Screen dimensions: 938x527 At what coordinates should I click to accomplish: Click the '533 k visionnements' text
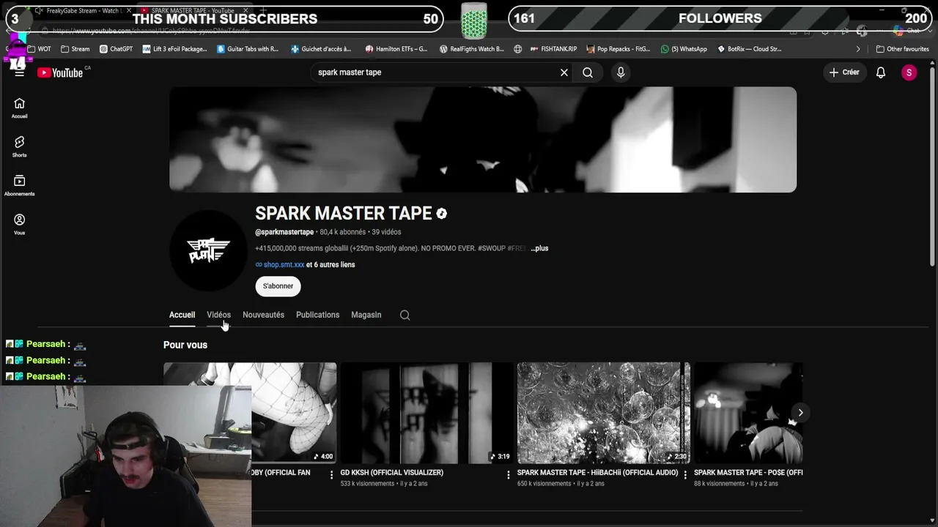pyautogui.click(x=367, y=484)
